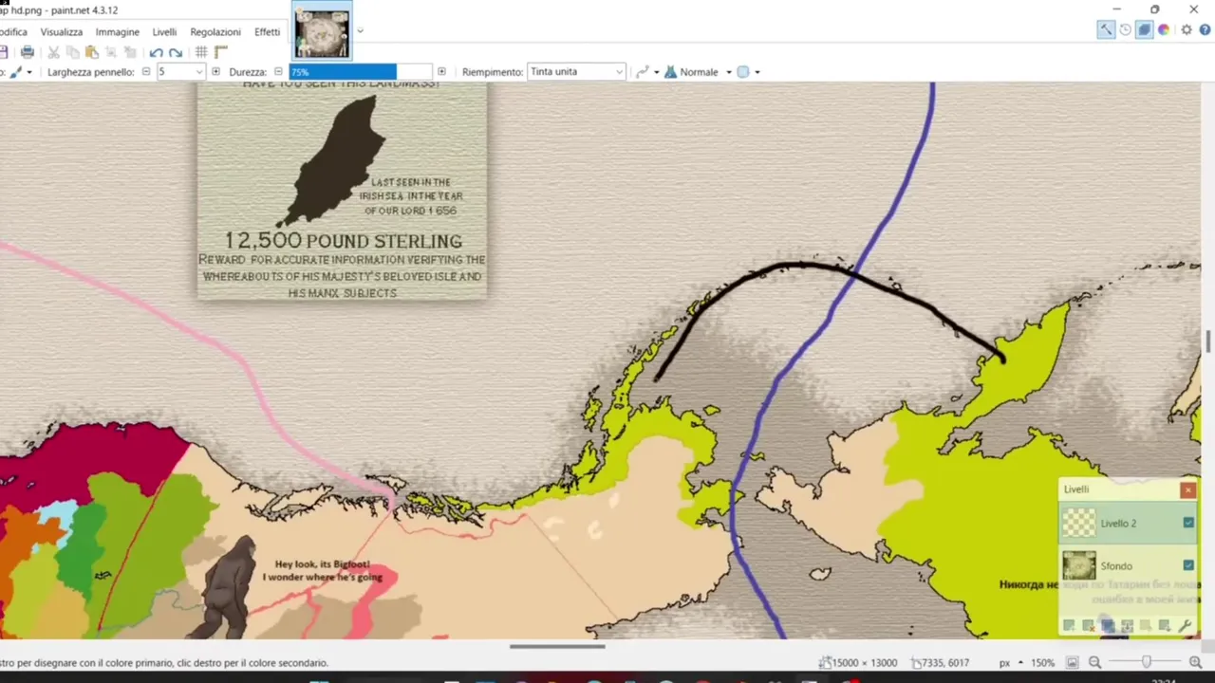Screen dimensions: 1215x683
Task: Click the vertical scrollbar thumb
Action: click(1209, 341)
